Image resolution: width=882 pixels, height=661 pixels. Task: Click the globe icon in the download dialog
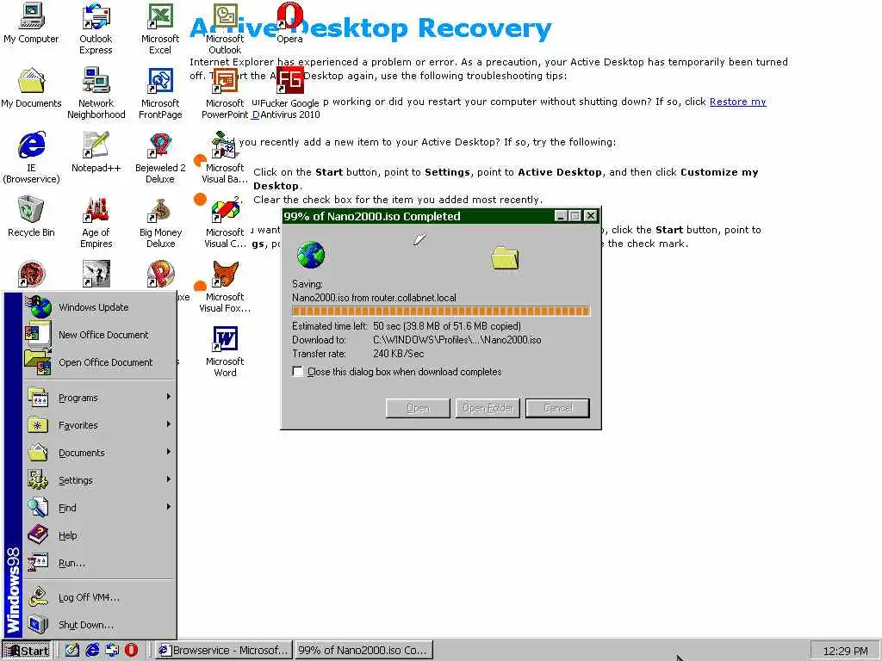(310, 255)
